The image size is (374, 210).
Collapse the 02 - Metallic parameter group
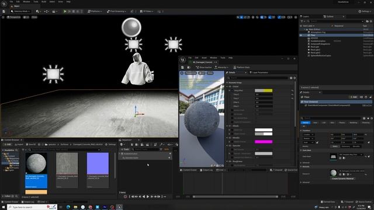227,138
